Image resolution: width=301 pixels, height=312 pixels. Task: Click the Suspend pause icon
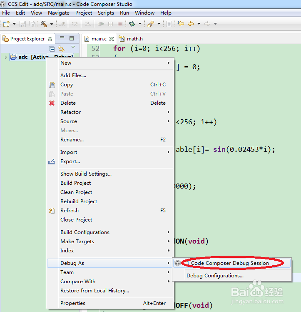pyautogui.click(x=111, y=24)
